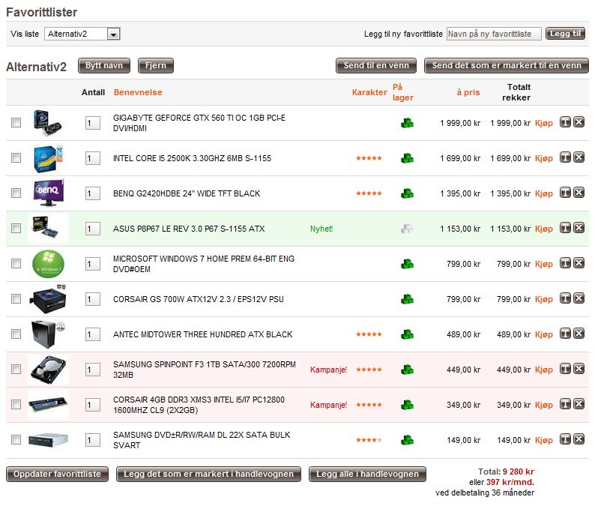
Task: Open ANTEC MIDTOWER THREE HUNDRED ATX BLACK product
Action: (x=202, y=334)
